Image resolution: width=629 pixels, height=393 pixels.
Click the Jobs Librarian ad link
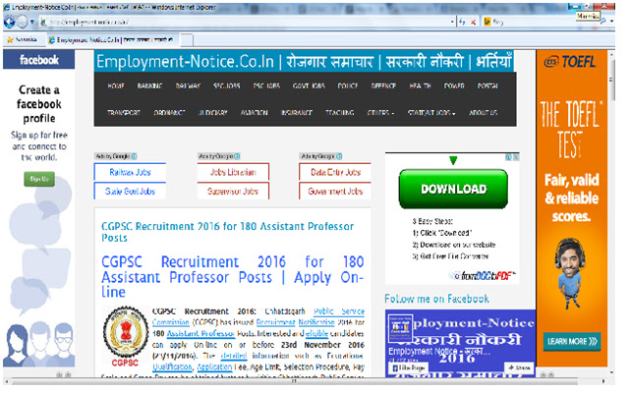(233, 173)
